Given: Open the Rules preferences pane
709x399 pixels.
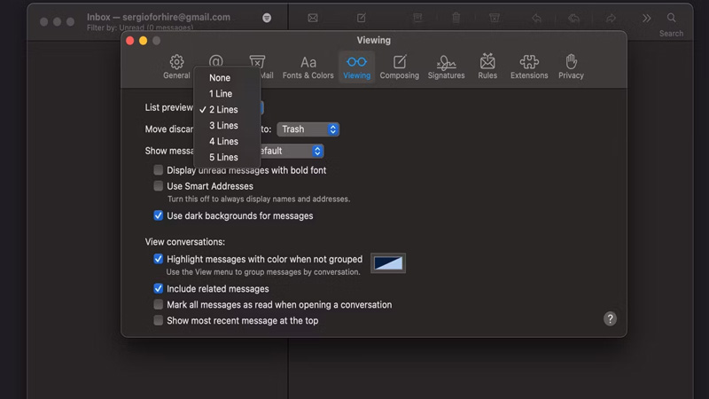Looking at the screenshot, I should (x=487, y=66).
